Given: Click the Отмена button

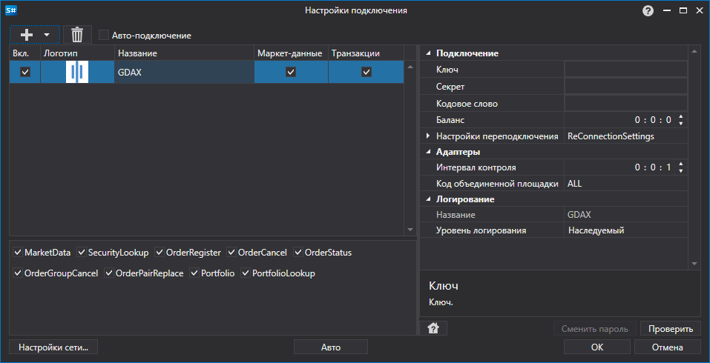Looking at the screenshot, I should point(668,347).
